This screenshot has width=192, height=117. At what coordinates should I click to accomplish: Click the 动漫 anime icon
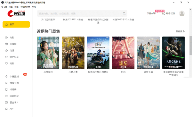coord(6,50)
